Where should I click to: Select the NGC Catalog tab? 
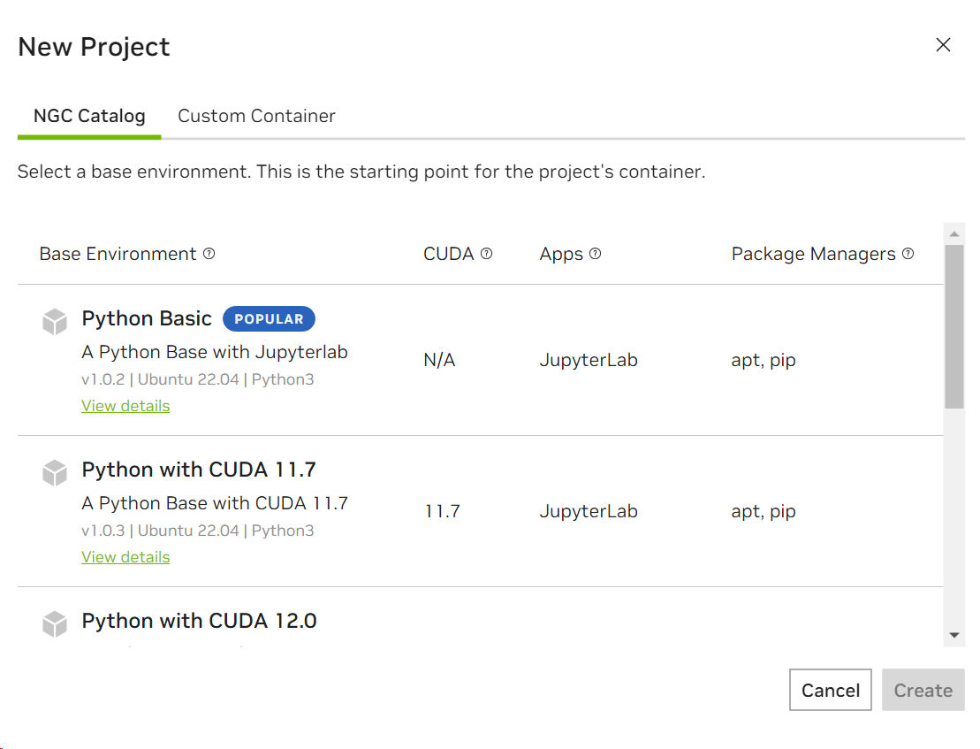89,116
